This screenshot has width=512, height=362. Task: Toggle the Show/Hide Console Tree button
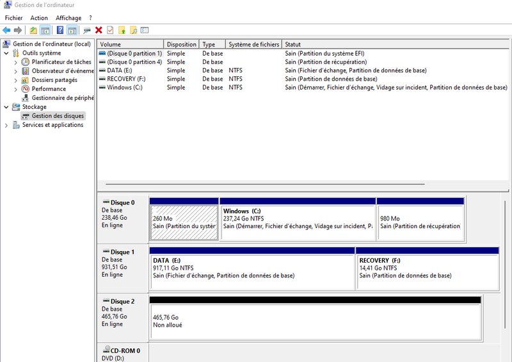(x=45, y=30)
